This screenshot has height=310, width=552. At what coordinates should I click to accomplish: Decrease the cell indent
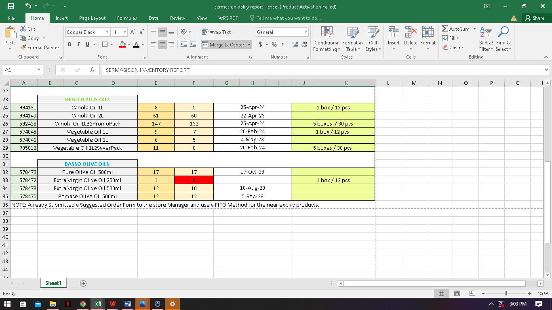point(184,44)
